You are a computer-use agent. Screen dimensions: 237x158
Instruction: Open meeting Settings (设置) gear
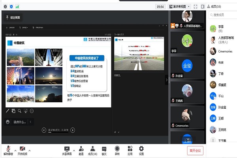tap(141, 149)
